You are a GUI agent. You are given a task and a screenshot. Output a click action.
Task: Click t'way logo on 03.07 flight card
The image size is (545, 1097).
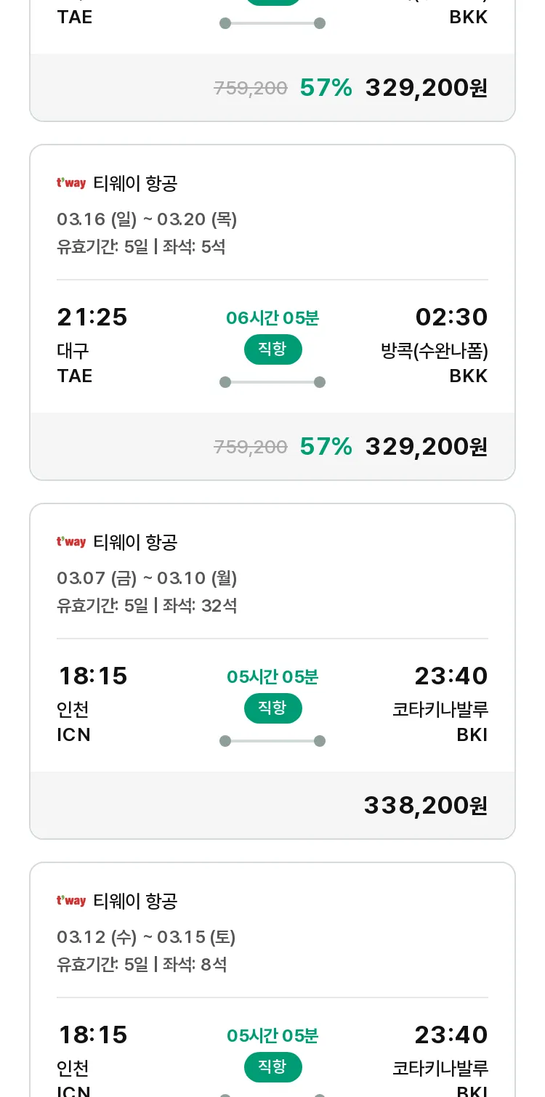click(x=71, y=542)
